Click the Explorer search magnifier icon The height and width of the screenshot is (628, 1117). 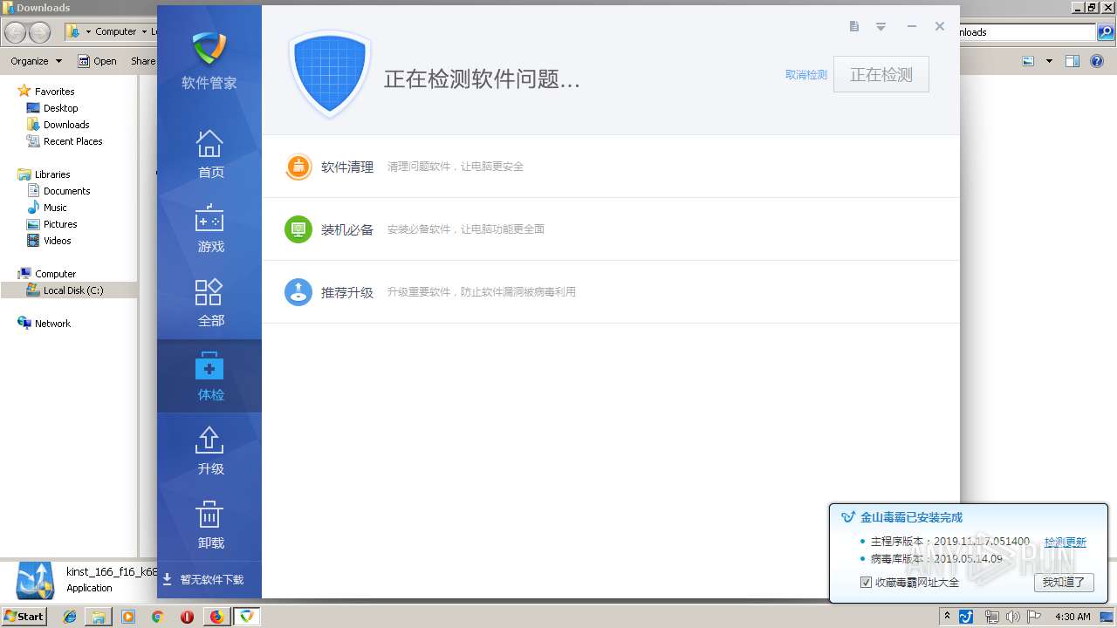tap(1107, 32)
